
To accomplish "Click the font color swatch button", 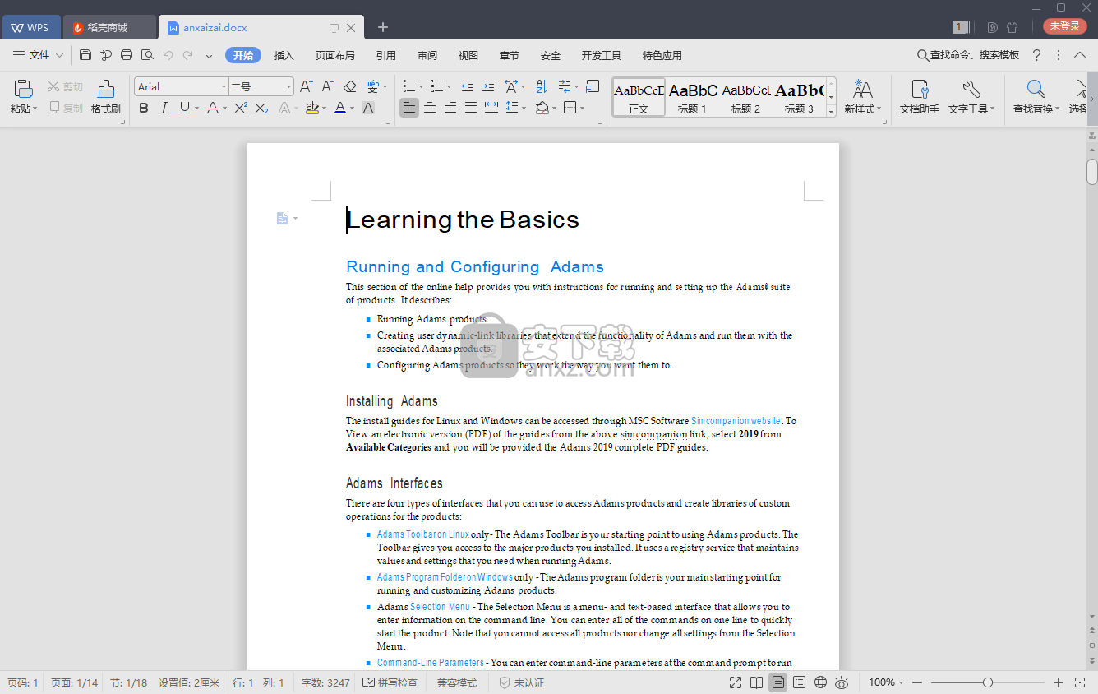I will point(340,108).
